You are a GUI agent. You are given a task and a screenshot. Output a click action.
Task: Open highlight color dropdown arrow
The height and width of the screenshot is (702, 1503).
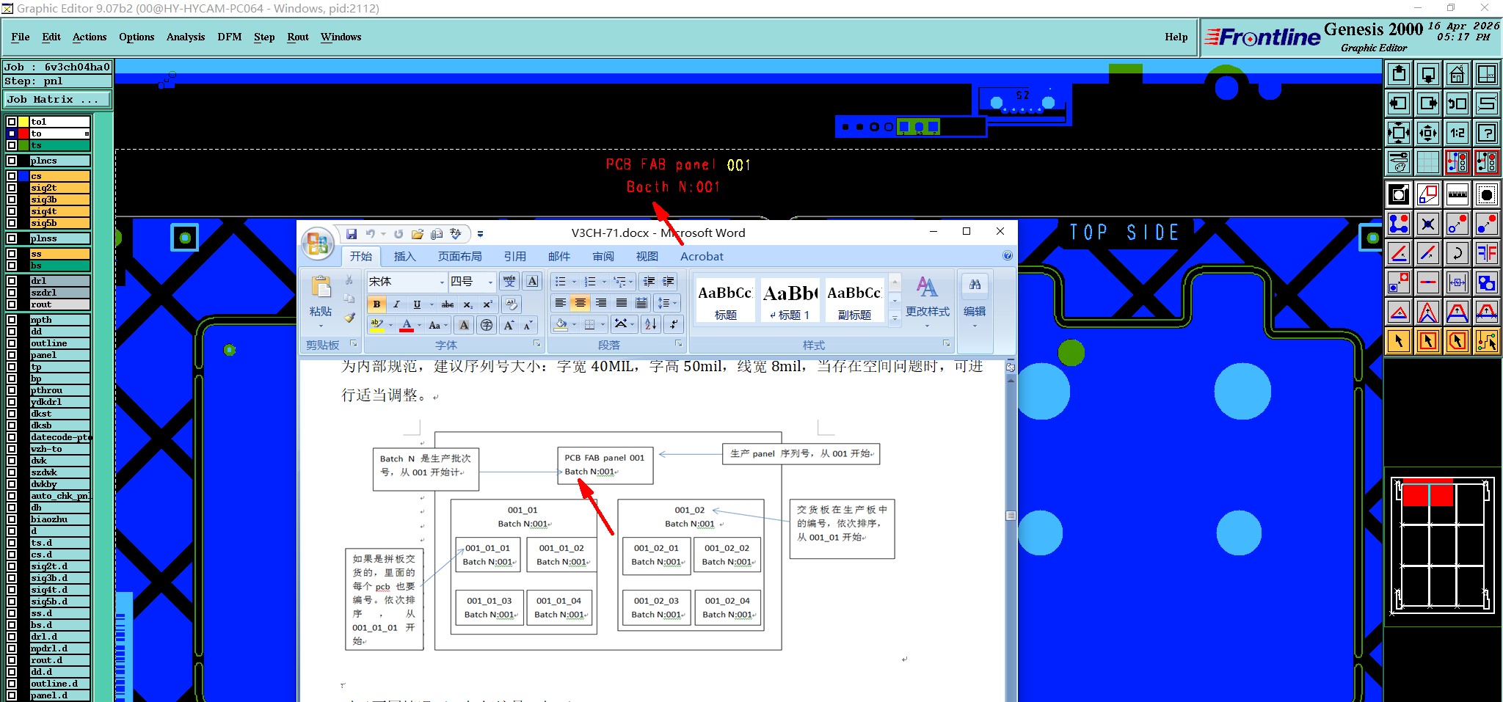pyautogui.click(x=390, y=325)
